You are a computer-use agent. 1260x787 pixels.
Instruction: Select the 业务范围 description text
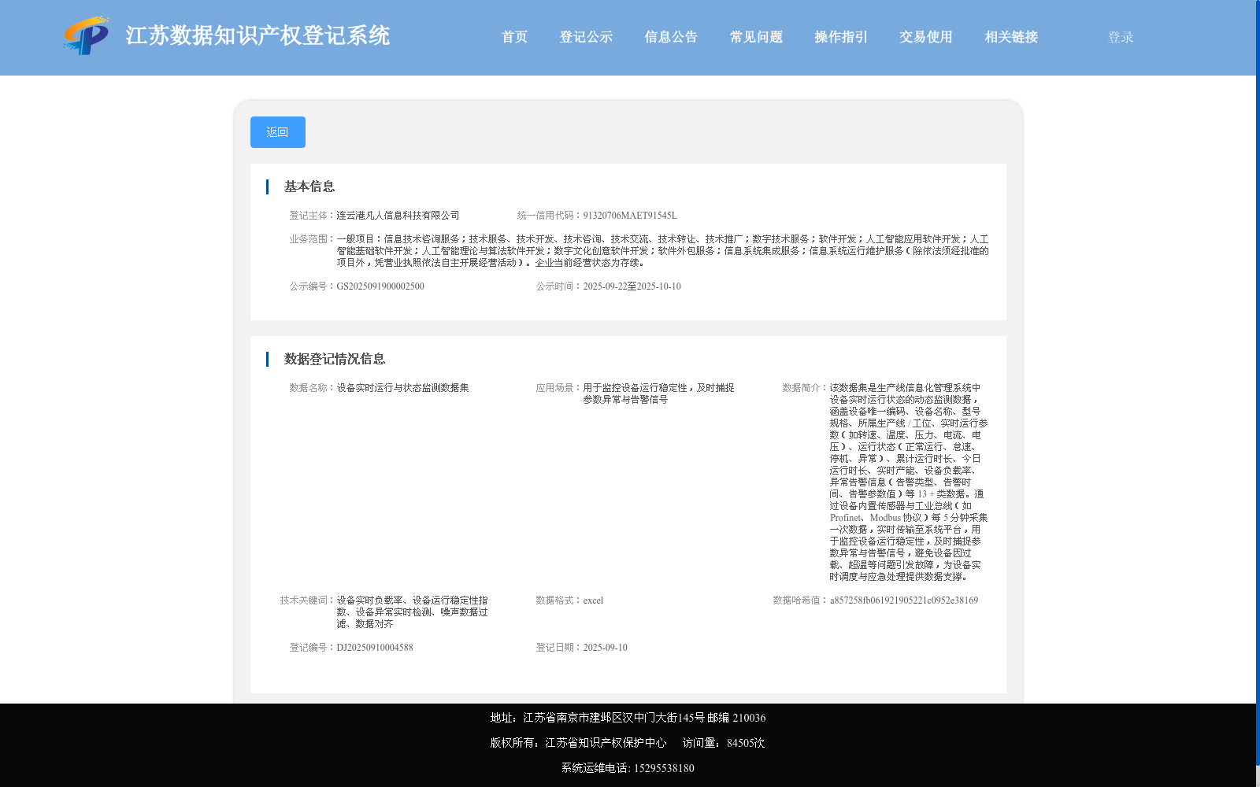[663, 251]
